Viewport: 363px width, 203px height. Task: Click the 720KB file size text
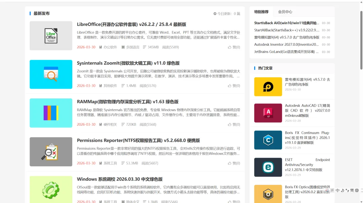[131, 125]
